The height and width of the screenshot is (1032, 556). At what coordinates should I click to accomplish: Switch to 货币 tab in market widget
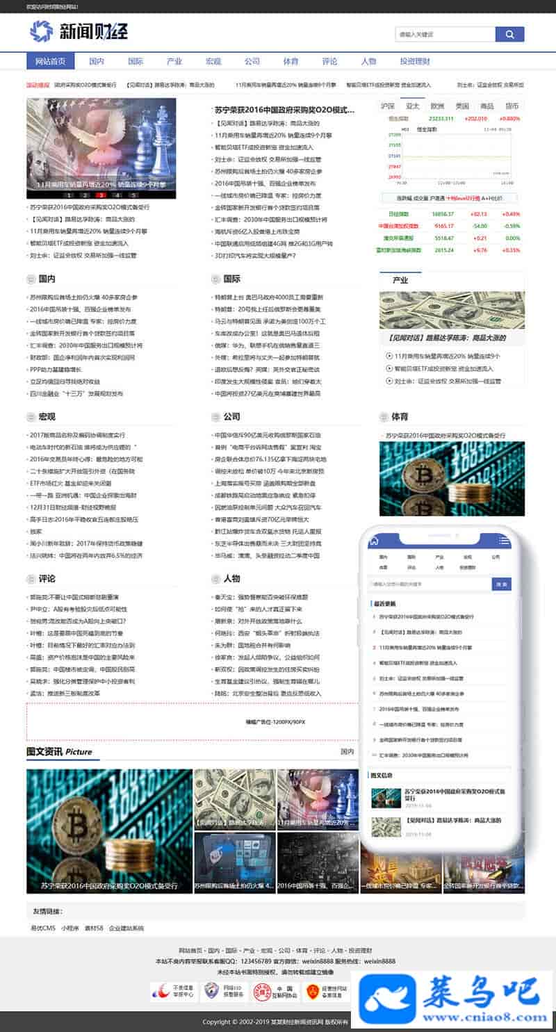pyautogui.click(x=512, y=106)
